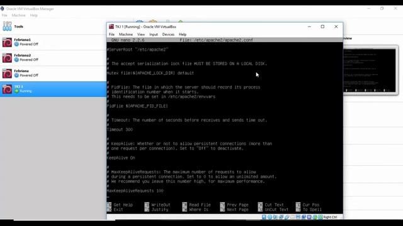This screenshot has height=226, width=403.
Task: Select the Tools entry in Manager sidebar
Action: click(53, 26)
